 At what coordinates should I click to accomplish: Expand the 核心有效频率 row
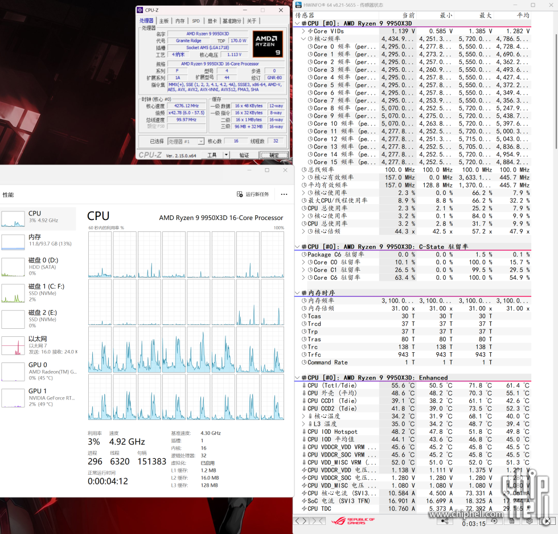303,177
